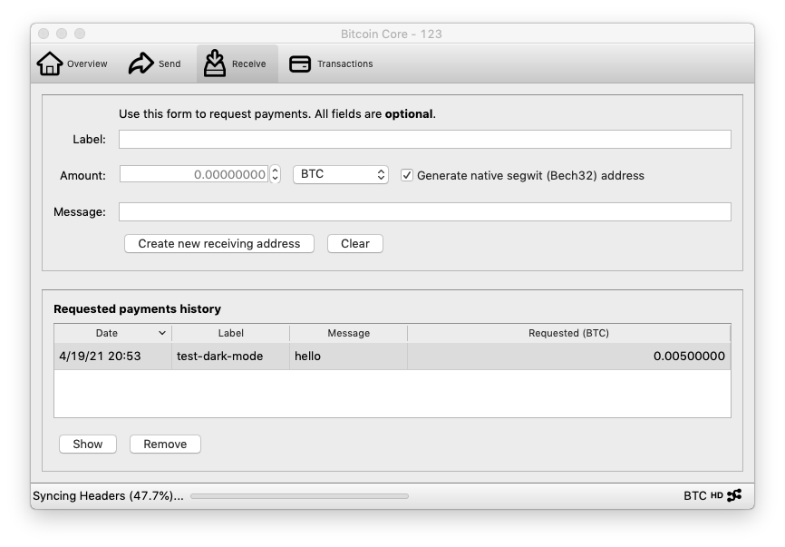Click the Syncing Headers progress bar
The image size is (785, 547).
[x=299, y=496]
